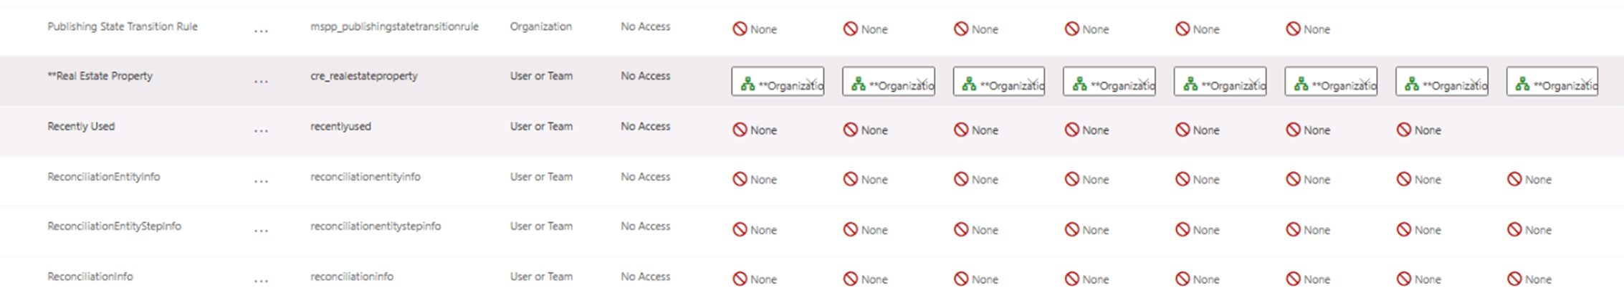Click first None privilege in Recently Used row

coord(755,130)
